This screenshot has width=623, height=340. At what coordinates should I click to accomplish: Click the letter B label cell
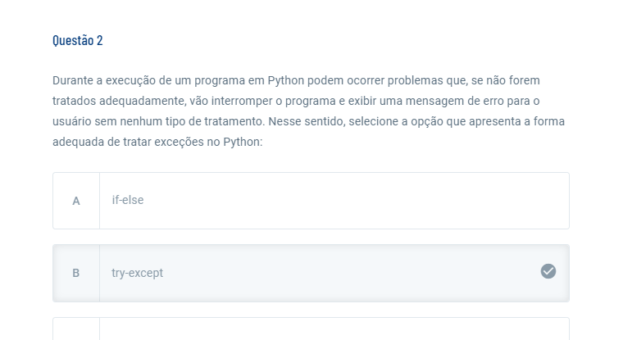tap(76, 274)
